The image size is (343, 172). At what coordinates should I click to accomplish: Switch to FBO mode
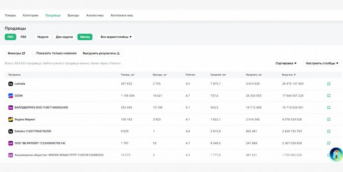pyautogui.click(x=11, y=37)
